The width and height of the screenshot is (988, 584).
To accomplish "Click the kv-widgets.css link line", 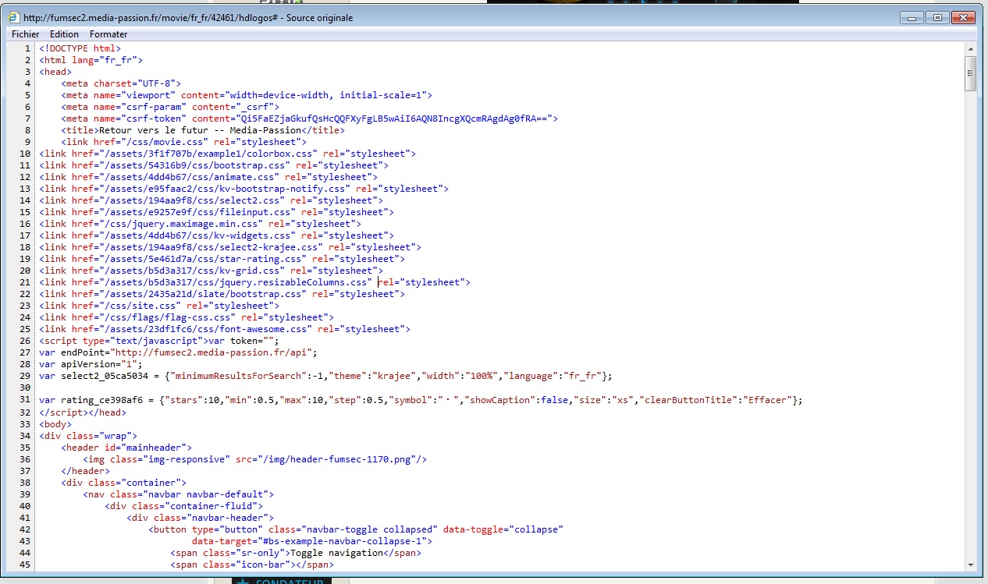I will click(x=217, y=235).
